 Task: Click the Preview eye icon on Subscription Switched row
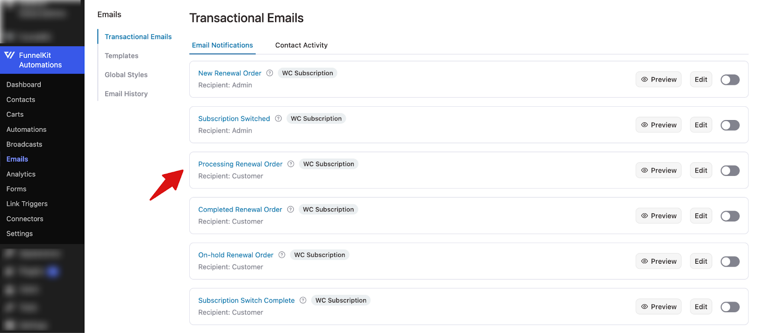(645, 125)
